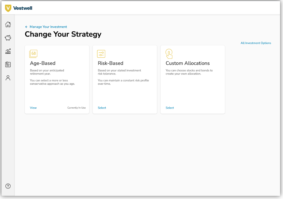The width and height of the screenshot is (283, 199).
Task: Select the Custom Allocations strategy
Action: (x=170, y=108)
